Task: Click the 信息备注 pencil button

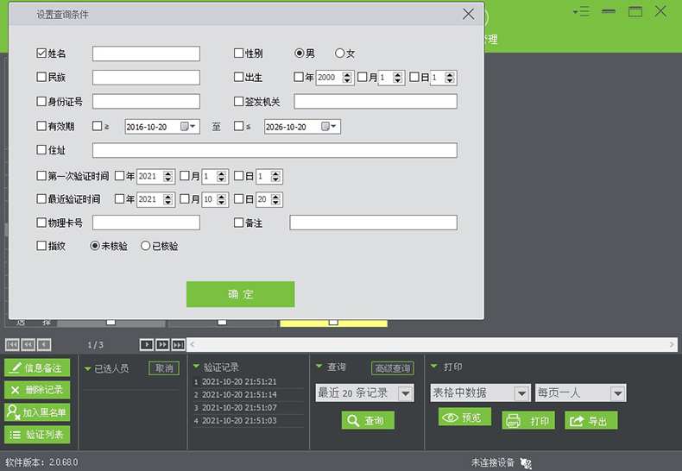Action: click(x=38, y=368)
